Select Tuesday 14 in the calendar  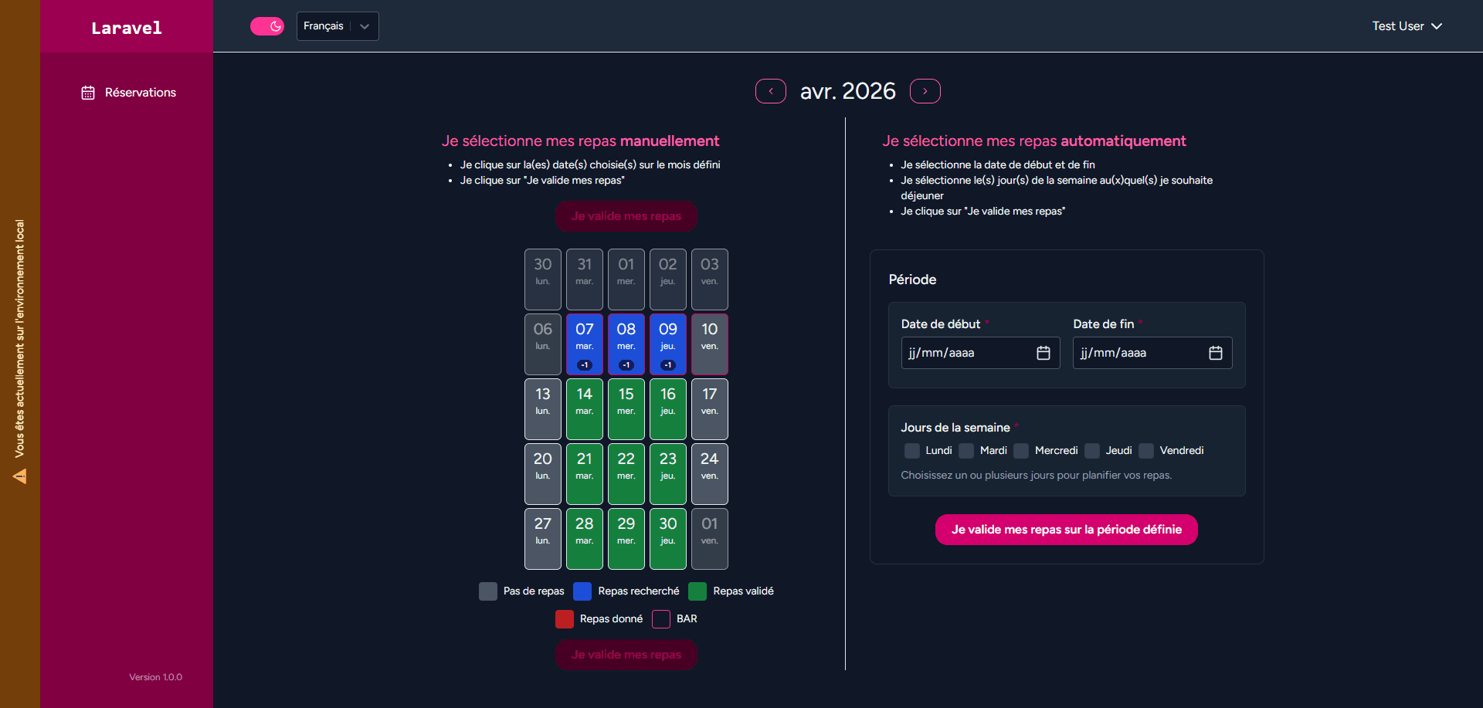[x=585, y=408]
